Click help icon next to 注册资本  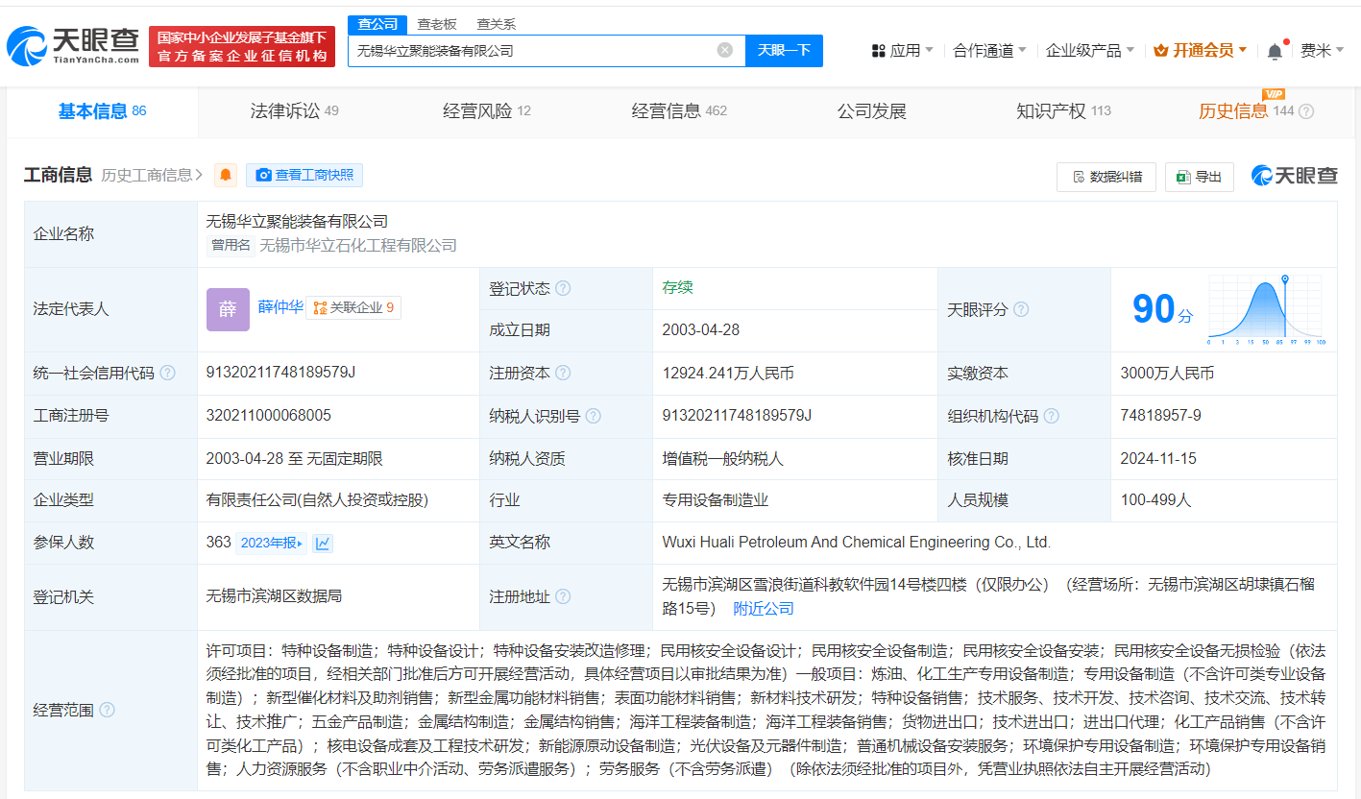563,373
